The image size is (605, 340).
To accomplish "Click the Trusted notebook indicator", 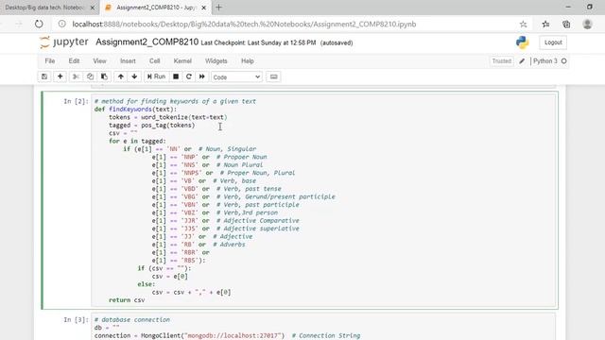I will point(502,60).
